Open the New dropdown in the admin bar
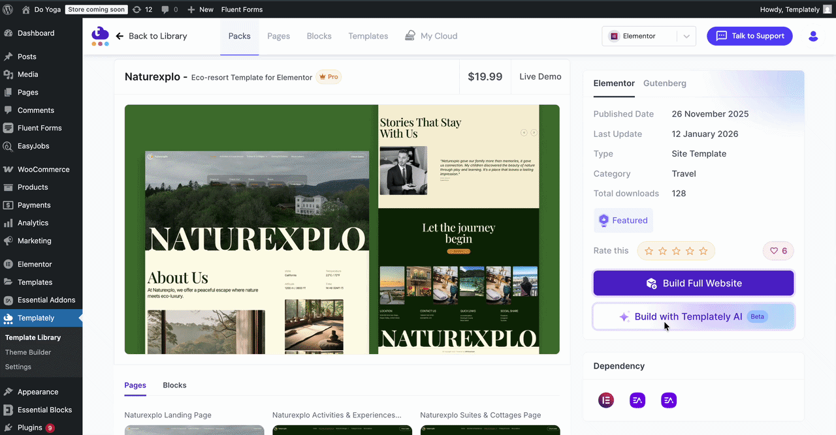This screenshot has height=435, width=836. click(200, 9)
